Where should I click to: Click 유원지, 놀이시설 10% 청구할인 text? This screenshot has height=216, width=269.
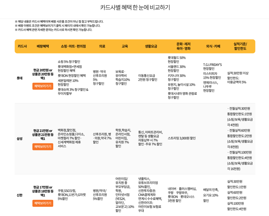tap(182, 87)
